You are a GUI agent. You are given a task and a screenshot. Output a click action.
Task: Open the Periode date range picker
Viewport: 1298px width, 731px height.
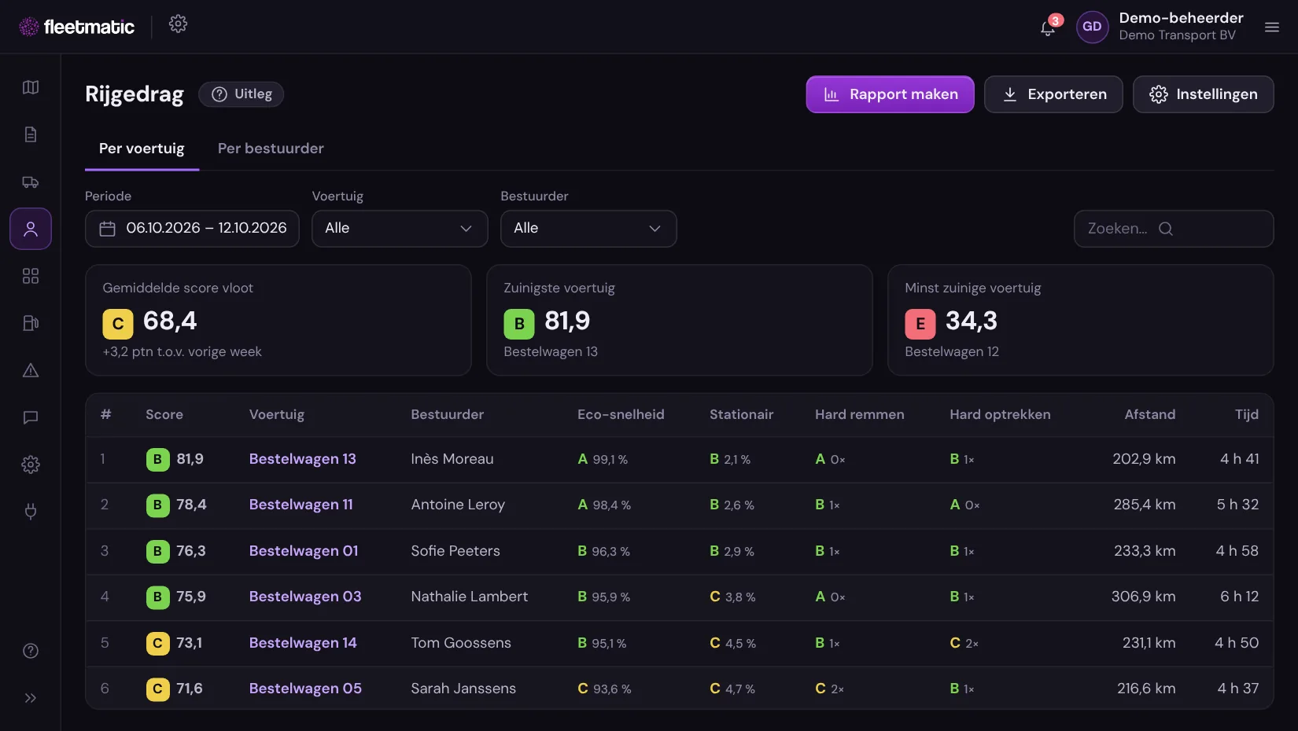192,229
